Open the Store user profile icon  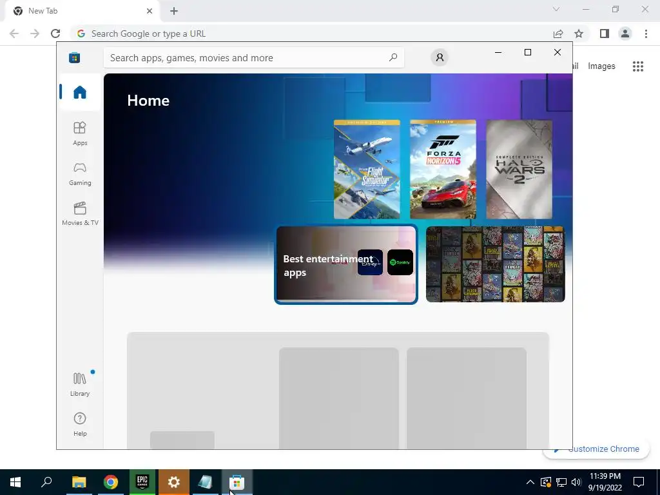pos(440,57)
